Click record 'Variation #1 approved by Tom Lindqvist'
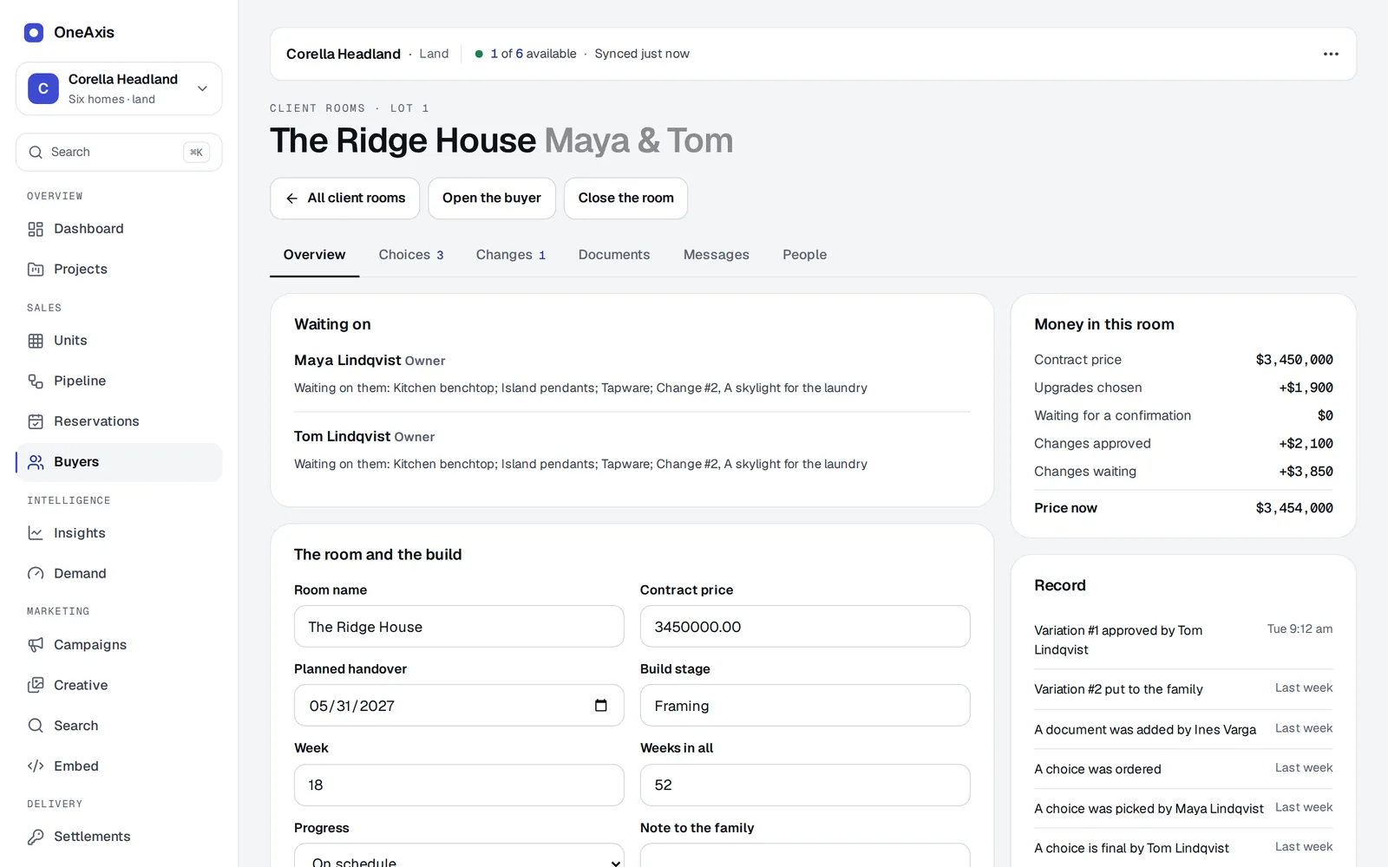Screen dimensions: 1388x867 pyautogui.click(x=1183, y=640)
